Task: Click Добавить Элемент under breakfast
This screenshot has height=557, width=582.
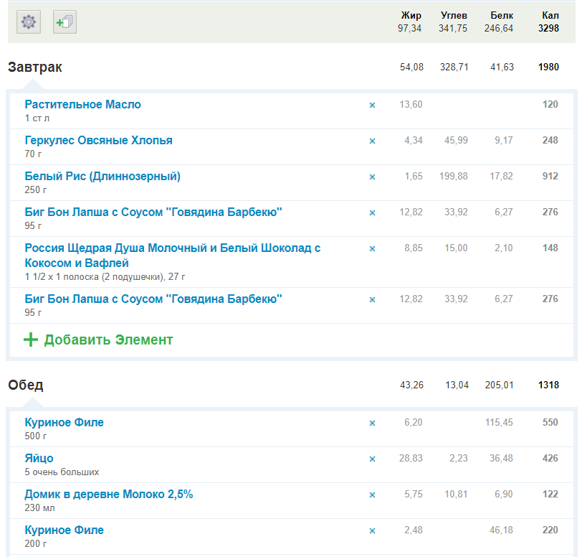Action: pyautogui.click(x=108, y=340)
